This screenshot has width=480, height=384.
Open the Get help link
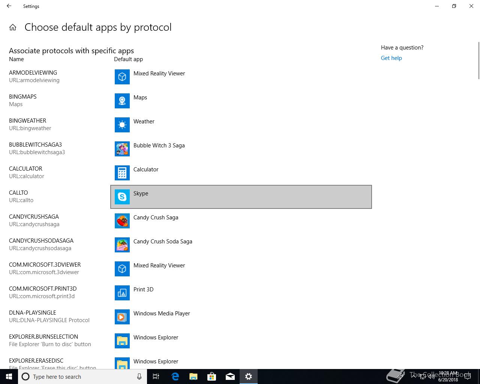pos(391,58)
